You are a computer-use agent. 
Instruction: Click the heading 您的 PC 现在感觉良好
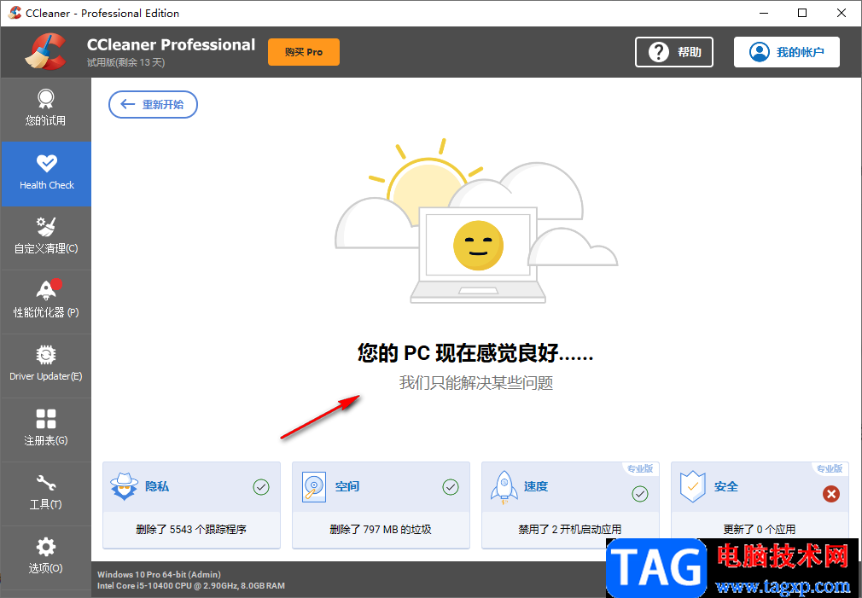point(475,353)
